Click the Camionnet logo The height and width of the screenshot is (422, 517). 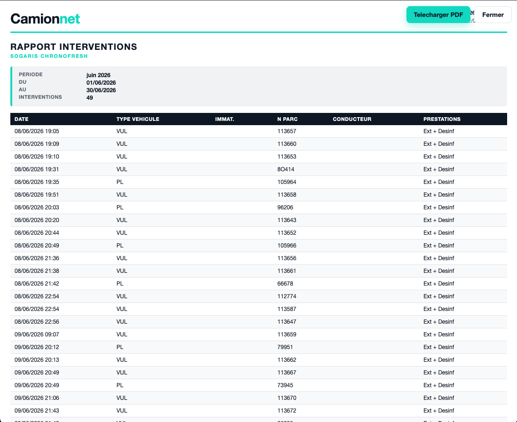(45, 19)
